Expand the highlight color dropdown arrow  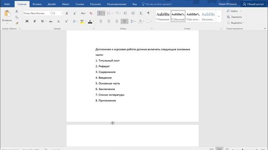click(x=85, y=21)
